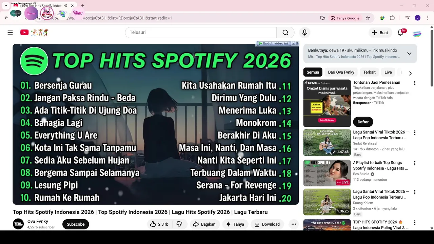Image resolution: width=434 pixels, height=244 pixels.
Task: Click the search magnifier button
Action: click(285, 33)
